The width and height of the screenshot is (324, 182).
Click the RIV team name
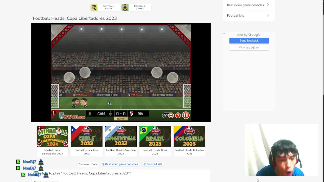click(x=140, y=114)
